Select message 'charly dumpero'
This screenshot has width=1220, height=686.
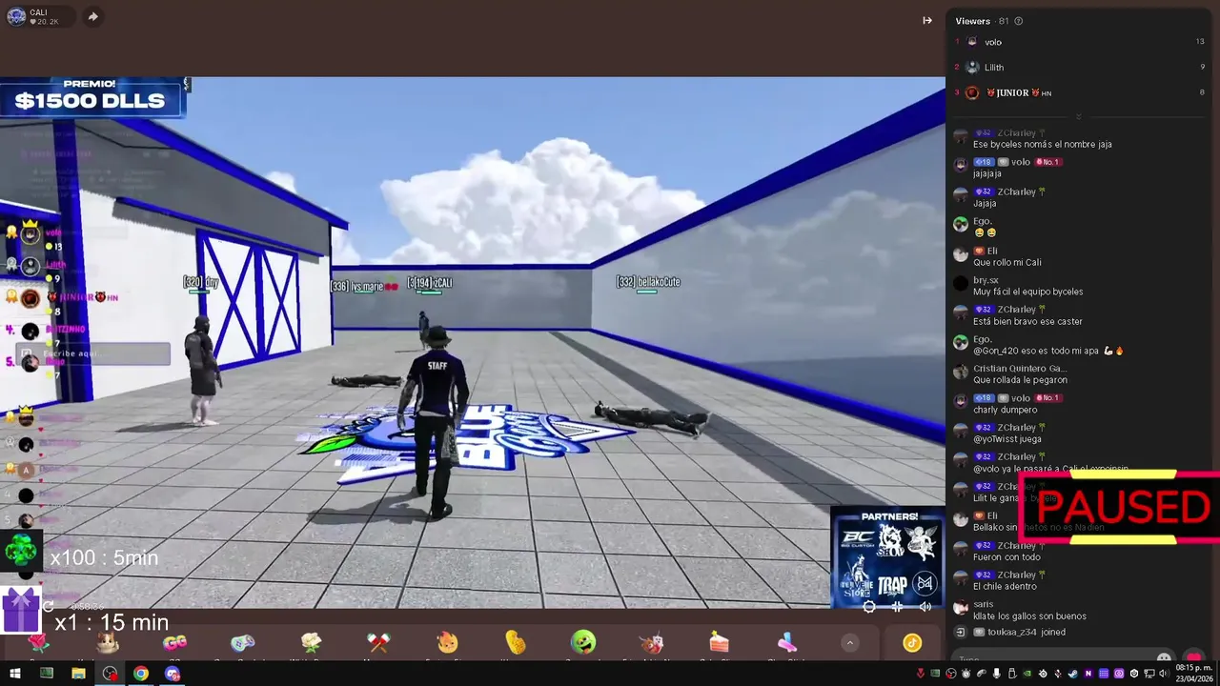(x=1005, y=410)
